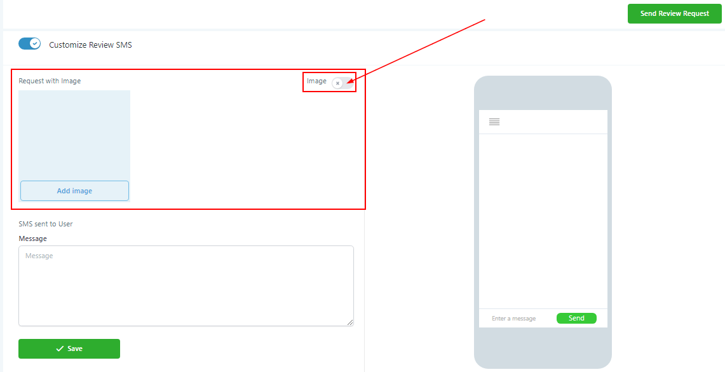This screenshot has width=725, height=372.
Task: Click the Customize Review SMS label
Action: [x=91, y=45]
